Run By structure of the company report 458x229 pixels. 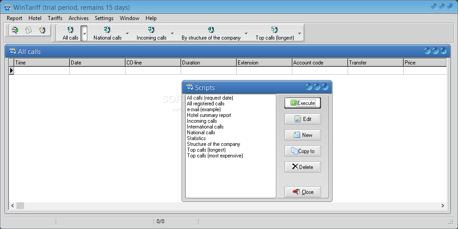pyautogui.click(x=211, y=33)
